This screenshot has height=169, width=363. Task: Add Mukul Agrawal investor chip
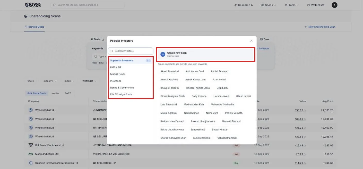[x=169, y=113]
